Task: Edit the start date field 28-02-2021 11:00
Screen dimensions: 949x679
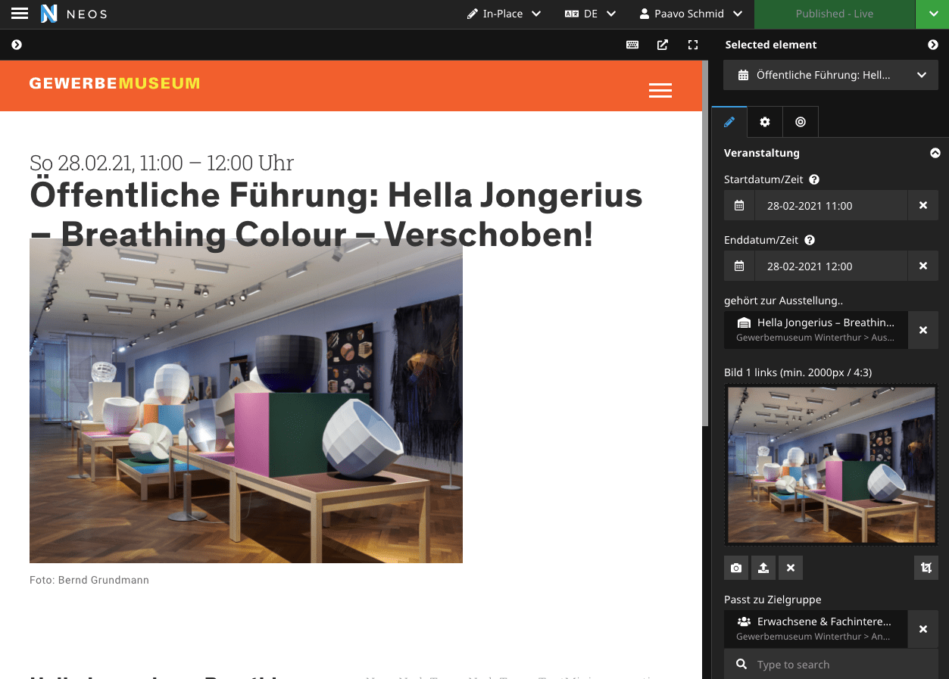Action: click(831, 205)
